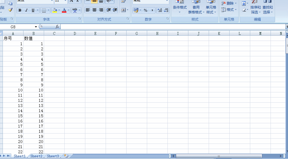
Task: Click the fill down arrow icon
Action: click(x=244, y=3)
